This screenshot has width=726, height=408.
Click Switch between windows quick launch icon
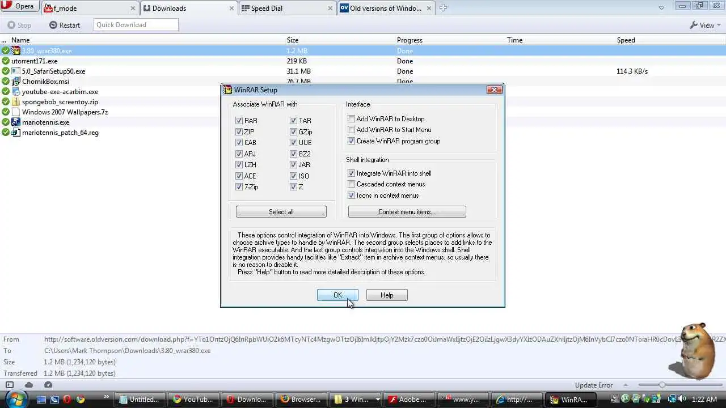(54, 399)
